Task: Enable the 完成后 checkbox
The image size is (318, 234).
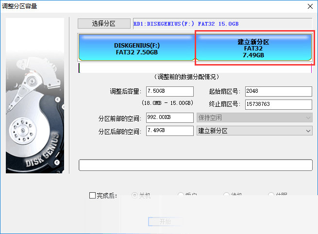Action: 92,196
